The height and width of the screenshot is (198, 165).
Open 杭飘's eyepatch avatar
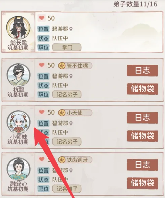point(19,75)
